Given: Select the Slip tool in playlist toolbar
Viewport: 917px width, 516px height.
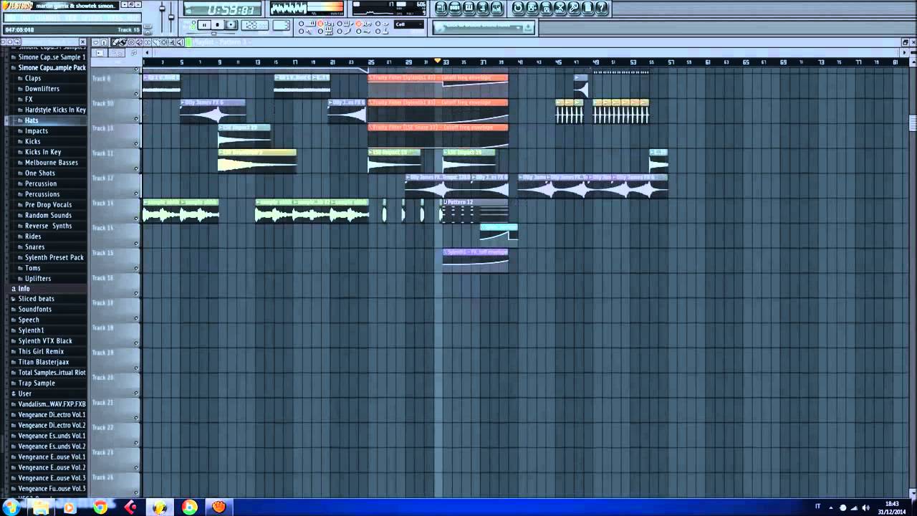Looking at the screenshot, I should (x=147, y=42).
